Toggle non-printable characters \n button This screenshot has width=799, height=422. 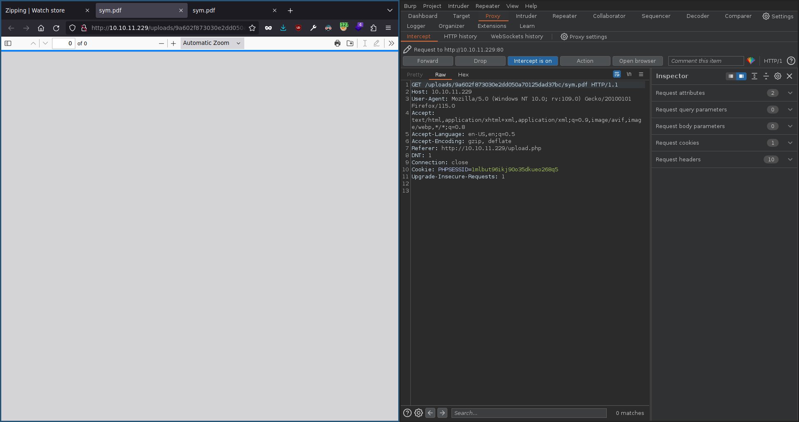629,74
